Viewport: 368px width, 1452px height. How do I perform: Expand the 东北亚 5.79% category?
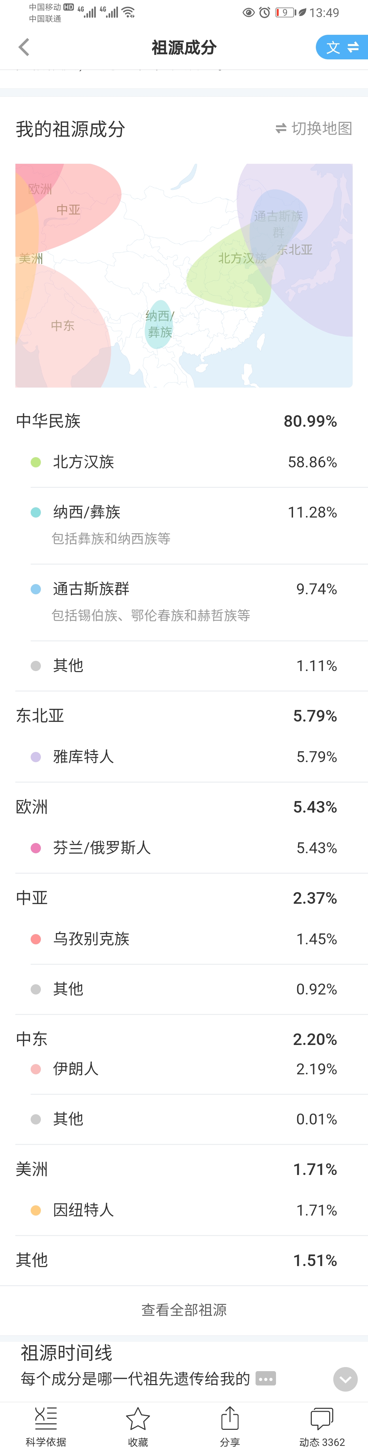[176, 716]
